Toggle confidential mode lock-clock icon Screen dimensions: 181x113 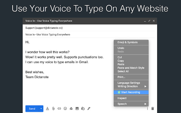pyautogui.click(x=83, y=108)
